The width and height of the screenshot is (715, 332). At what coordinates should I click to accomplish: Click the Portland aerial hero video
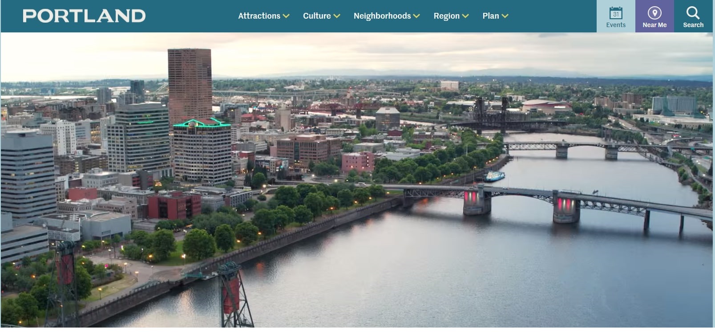tap(357, 180)
